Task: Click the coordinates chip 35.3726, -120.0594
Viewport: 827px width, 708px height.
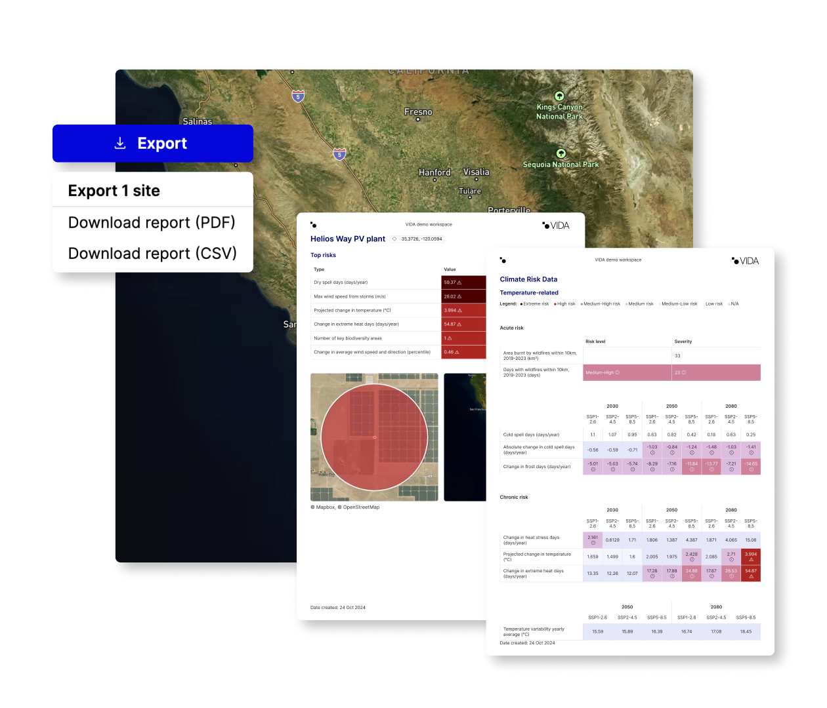Action: point(417,239)
